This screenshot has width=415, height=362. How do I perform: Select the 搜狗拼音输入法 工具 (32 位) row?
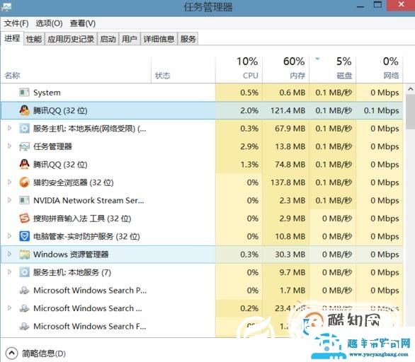(202, 218)
